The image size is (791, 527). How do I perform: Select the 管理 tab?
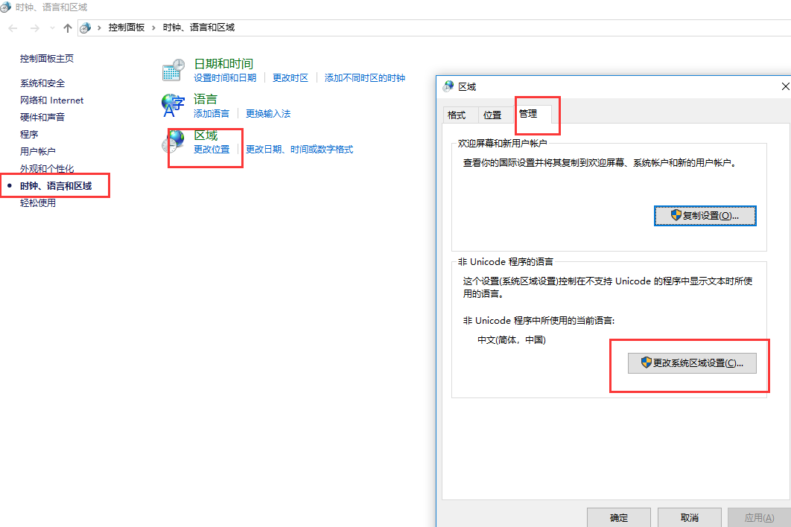(x=528, y=114)
